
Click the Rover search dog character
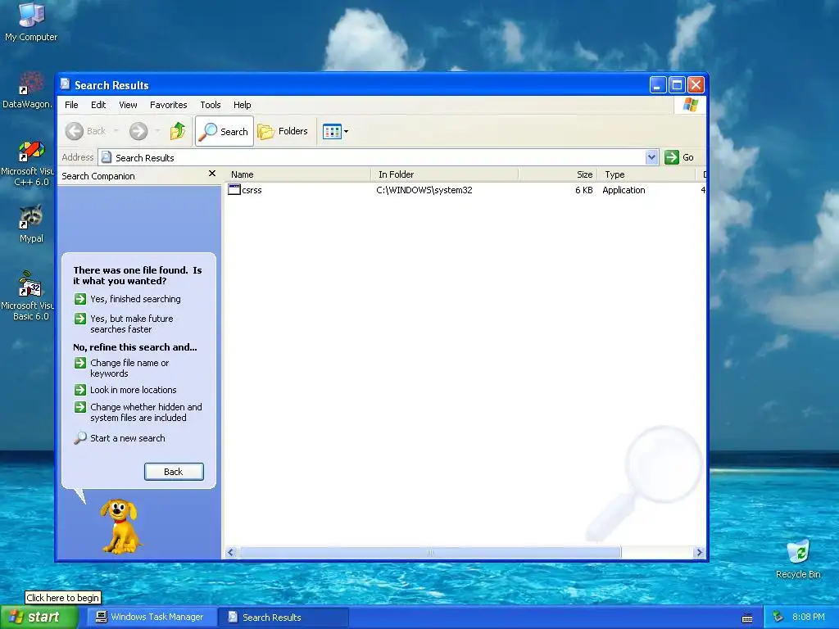[121, 527]
